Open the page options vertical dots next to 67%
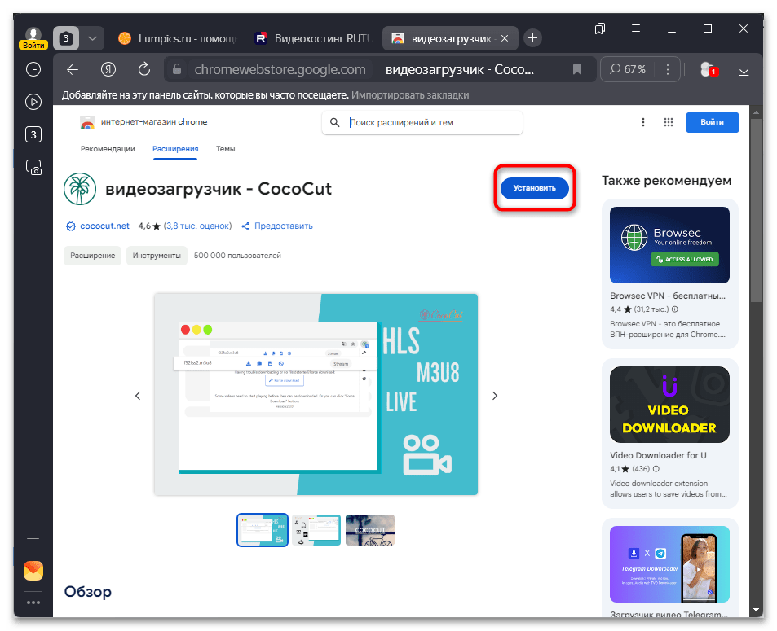Image resolution: width=777 pixels, height=631 pixels. coord(668,69)
